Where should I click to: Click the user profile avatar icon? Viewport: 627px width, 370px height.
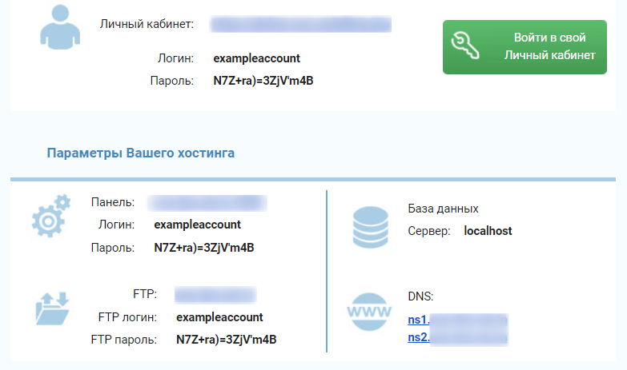click(x=59, y=27)
